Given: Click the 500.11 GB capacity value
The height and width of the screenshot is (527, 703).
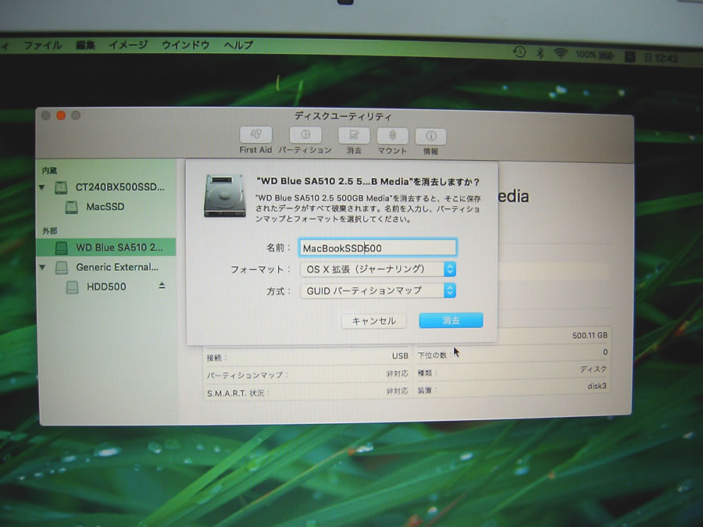Looking at the screenshot, I should (590, 335).
